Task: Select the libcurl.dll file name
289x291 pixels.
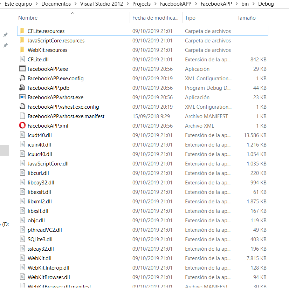Action: pos(38,173)
